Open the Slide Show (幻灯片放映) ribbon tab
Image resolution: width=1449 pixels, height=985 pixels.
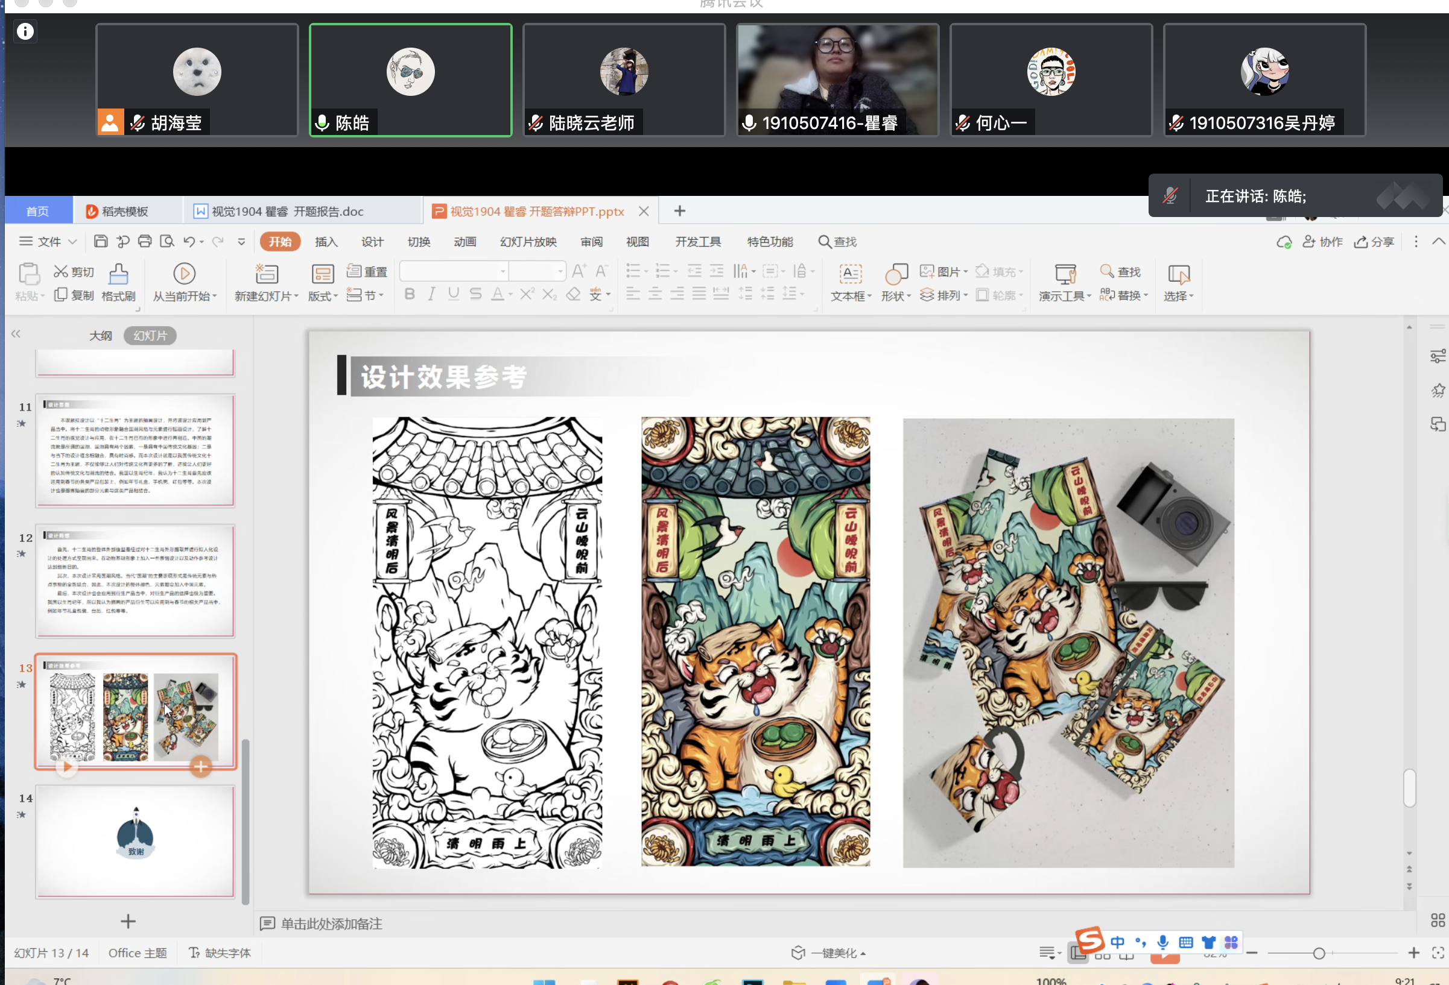pyautogui.click(x=528, y=242)
